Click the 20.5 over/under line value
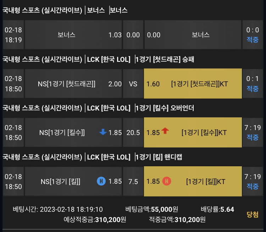The height and width of the screenshot is (232, 266). pyautogui.click(x=133, y=133)
